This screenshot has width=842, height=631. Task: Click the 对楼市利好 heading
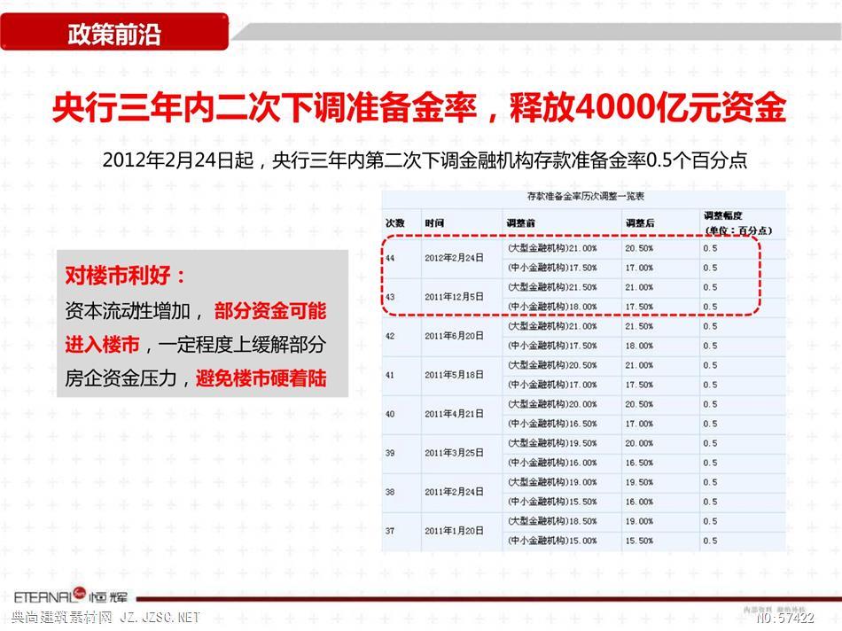[125, 276]
